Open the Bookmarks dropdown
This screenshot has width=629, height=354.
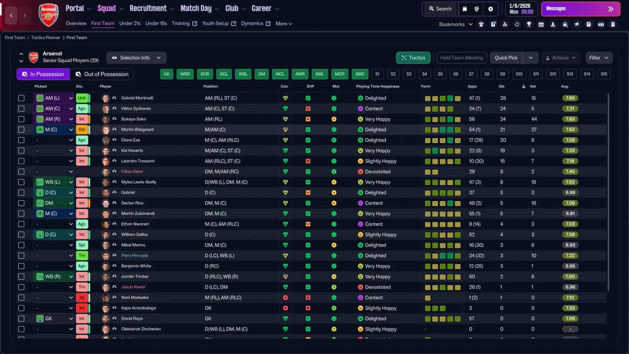[x=456, y=24]
